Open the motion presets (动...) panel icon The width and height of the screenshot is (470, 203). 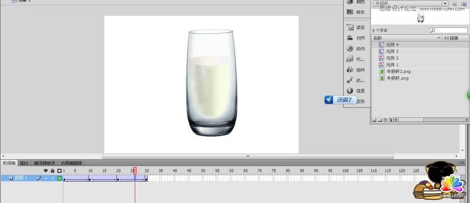(x=350, y=80)
